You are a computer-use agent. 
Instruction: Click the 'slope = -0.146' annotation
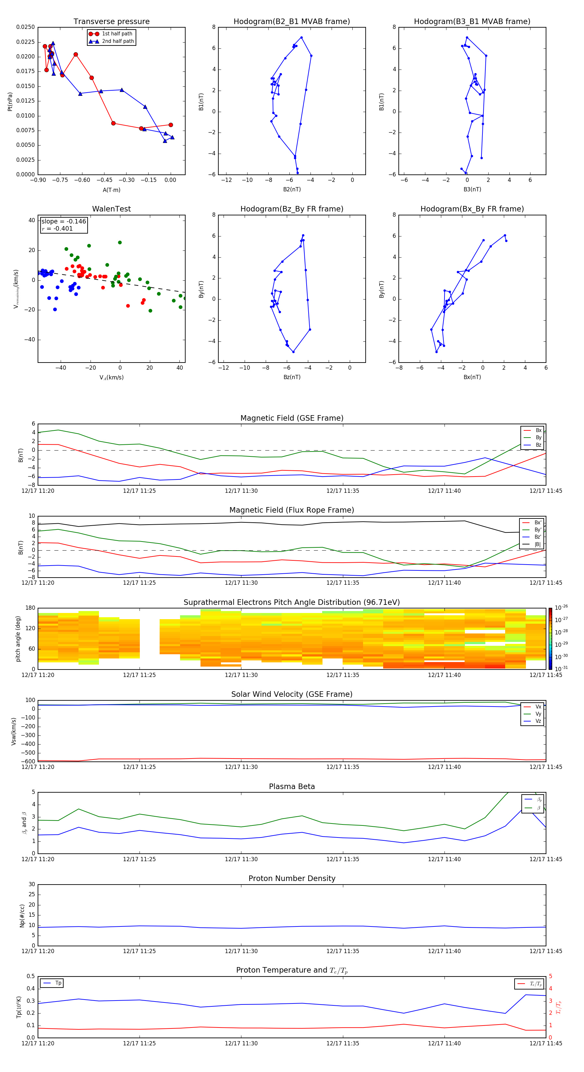tap(64, 222)
